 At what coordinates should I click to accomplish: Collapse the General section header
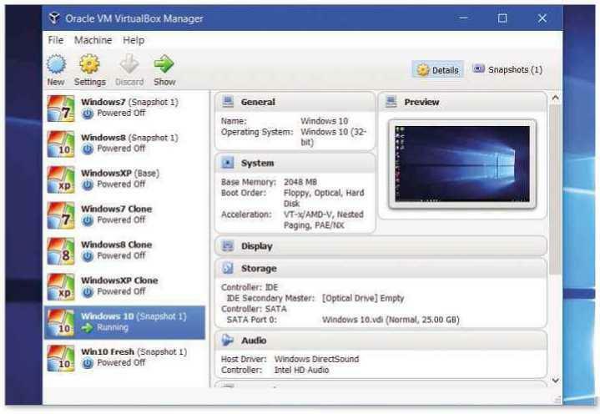click(295, 102)
